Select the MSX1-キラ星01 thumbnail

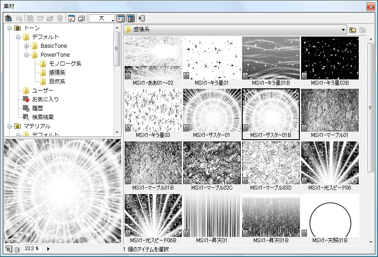pos(212,62)
